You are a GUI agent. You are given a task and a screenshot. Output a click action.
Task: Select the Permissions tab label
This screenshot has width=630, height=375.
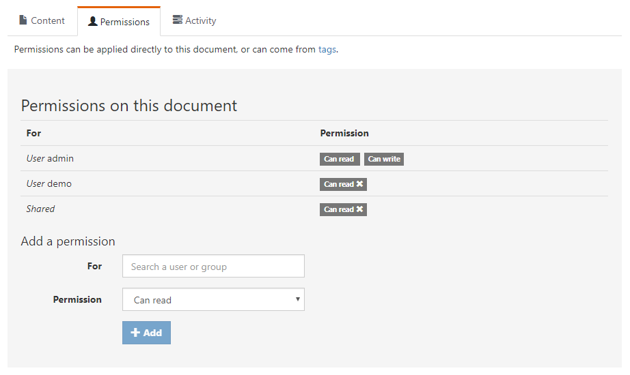(x=124, y=22)
